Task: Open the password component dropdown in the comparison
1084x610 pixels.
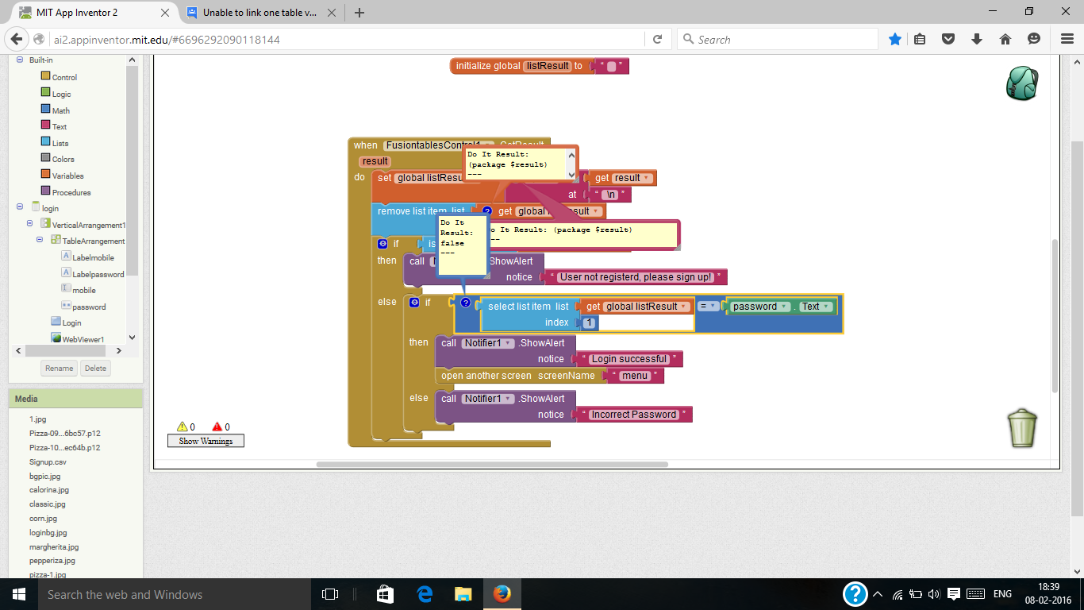Action: 784,307
